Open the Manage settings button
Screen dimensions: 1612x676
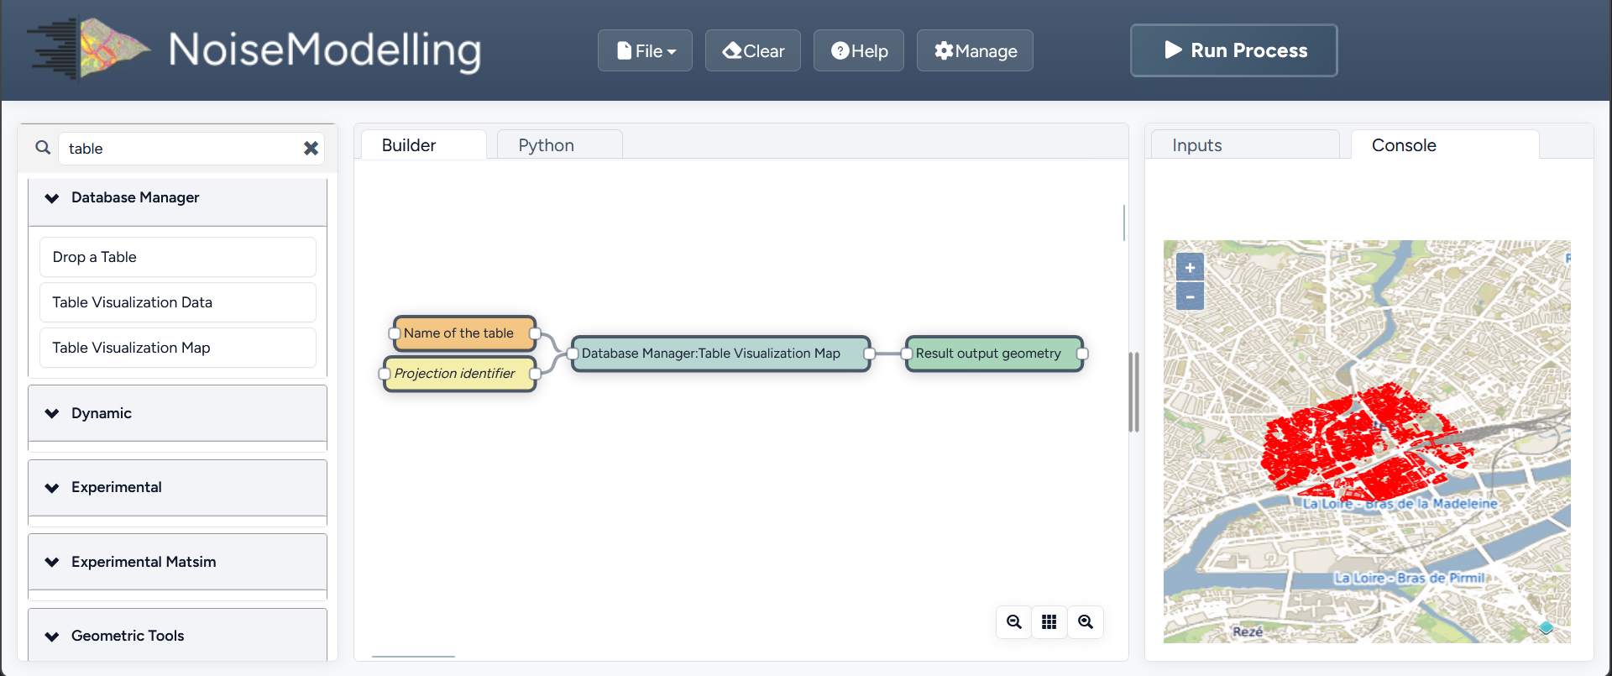[x=975, y=51]
